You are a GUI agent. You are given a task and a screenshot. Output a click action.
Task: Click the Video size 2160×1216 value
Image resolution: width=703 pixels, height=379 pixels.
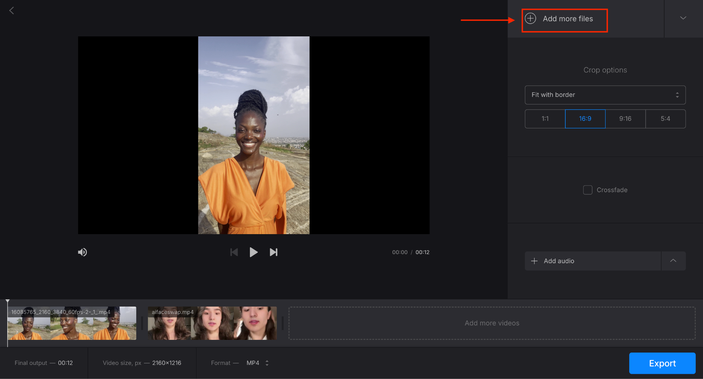tap(167, 363)
